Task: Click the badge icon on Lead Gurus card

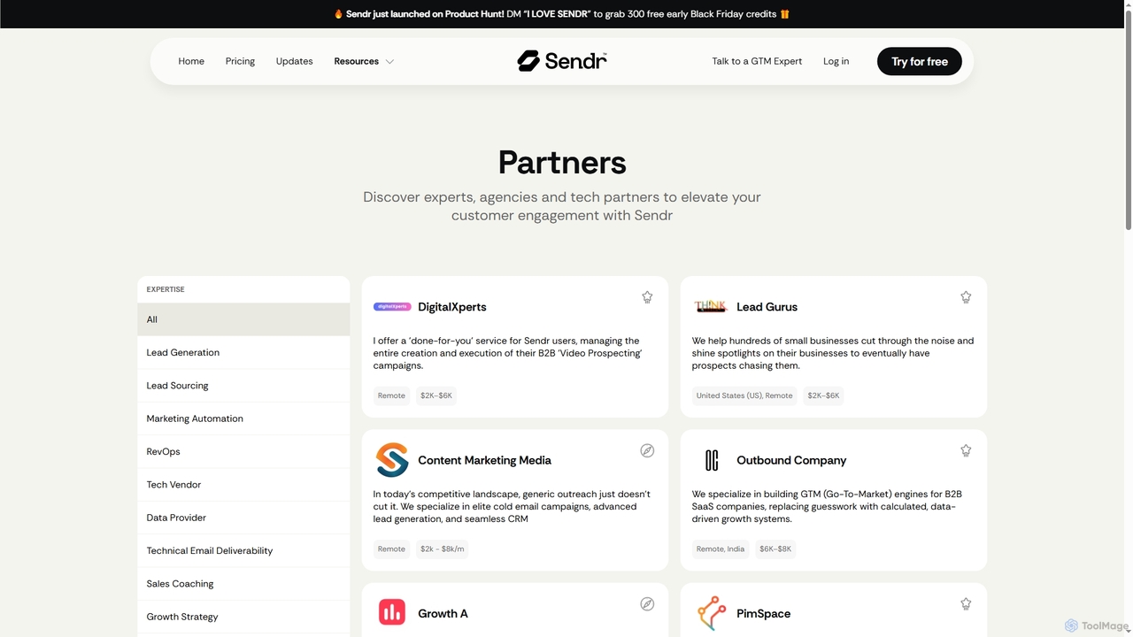Action: point(966,297)
